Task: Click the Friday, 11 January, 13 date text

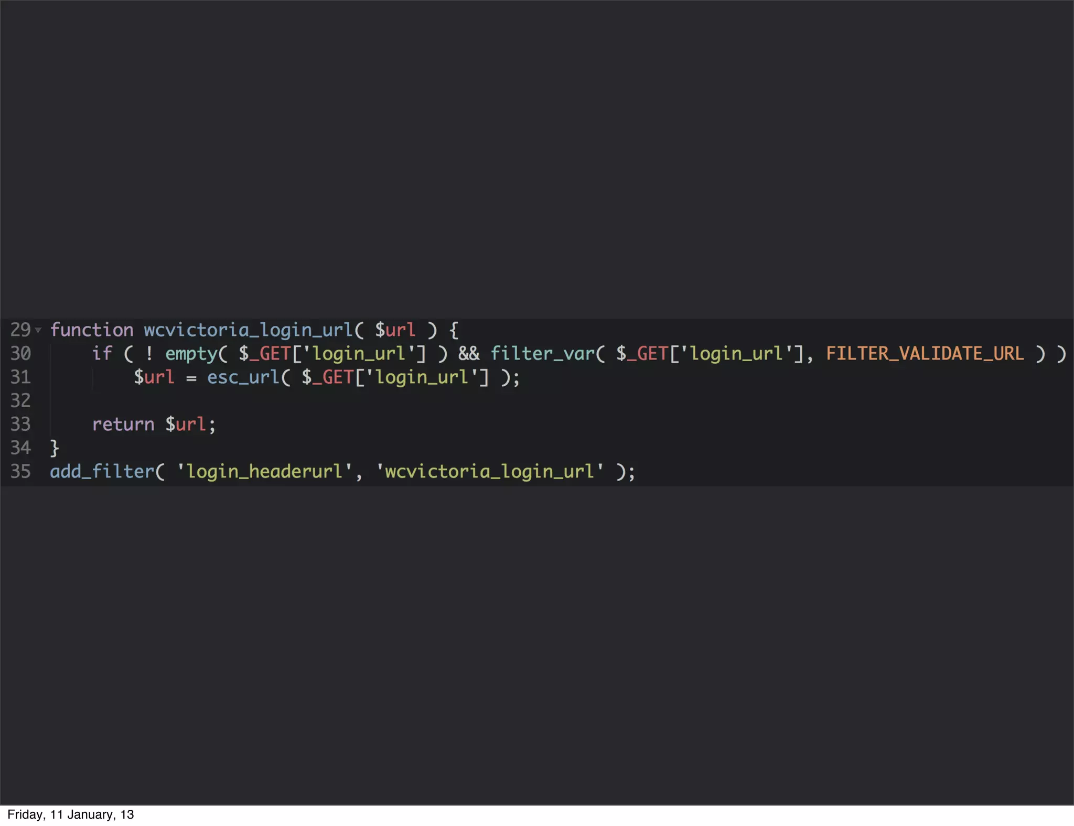Action: [x=71, y=814]
